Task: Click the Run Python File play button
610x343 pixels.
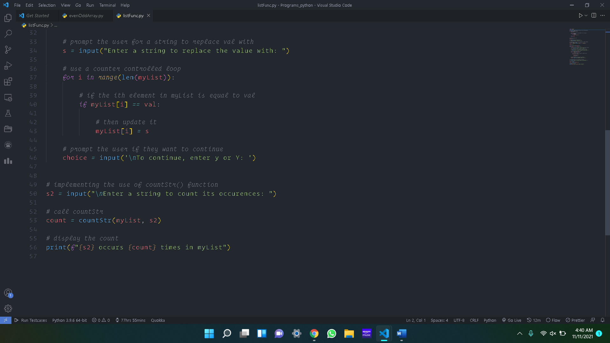Action: click(x=580, y=16)
